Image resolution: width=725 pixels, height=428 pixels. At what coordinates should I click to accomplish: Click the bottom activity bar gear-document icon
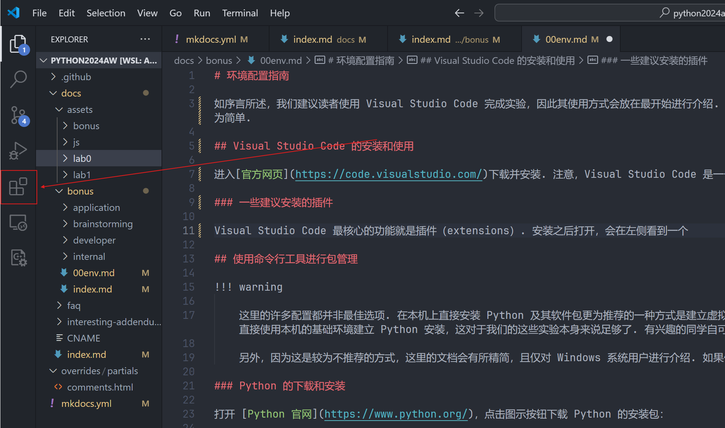(x=18, y=258)
